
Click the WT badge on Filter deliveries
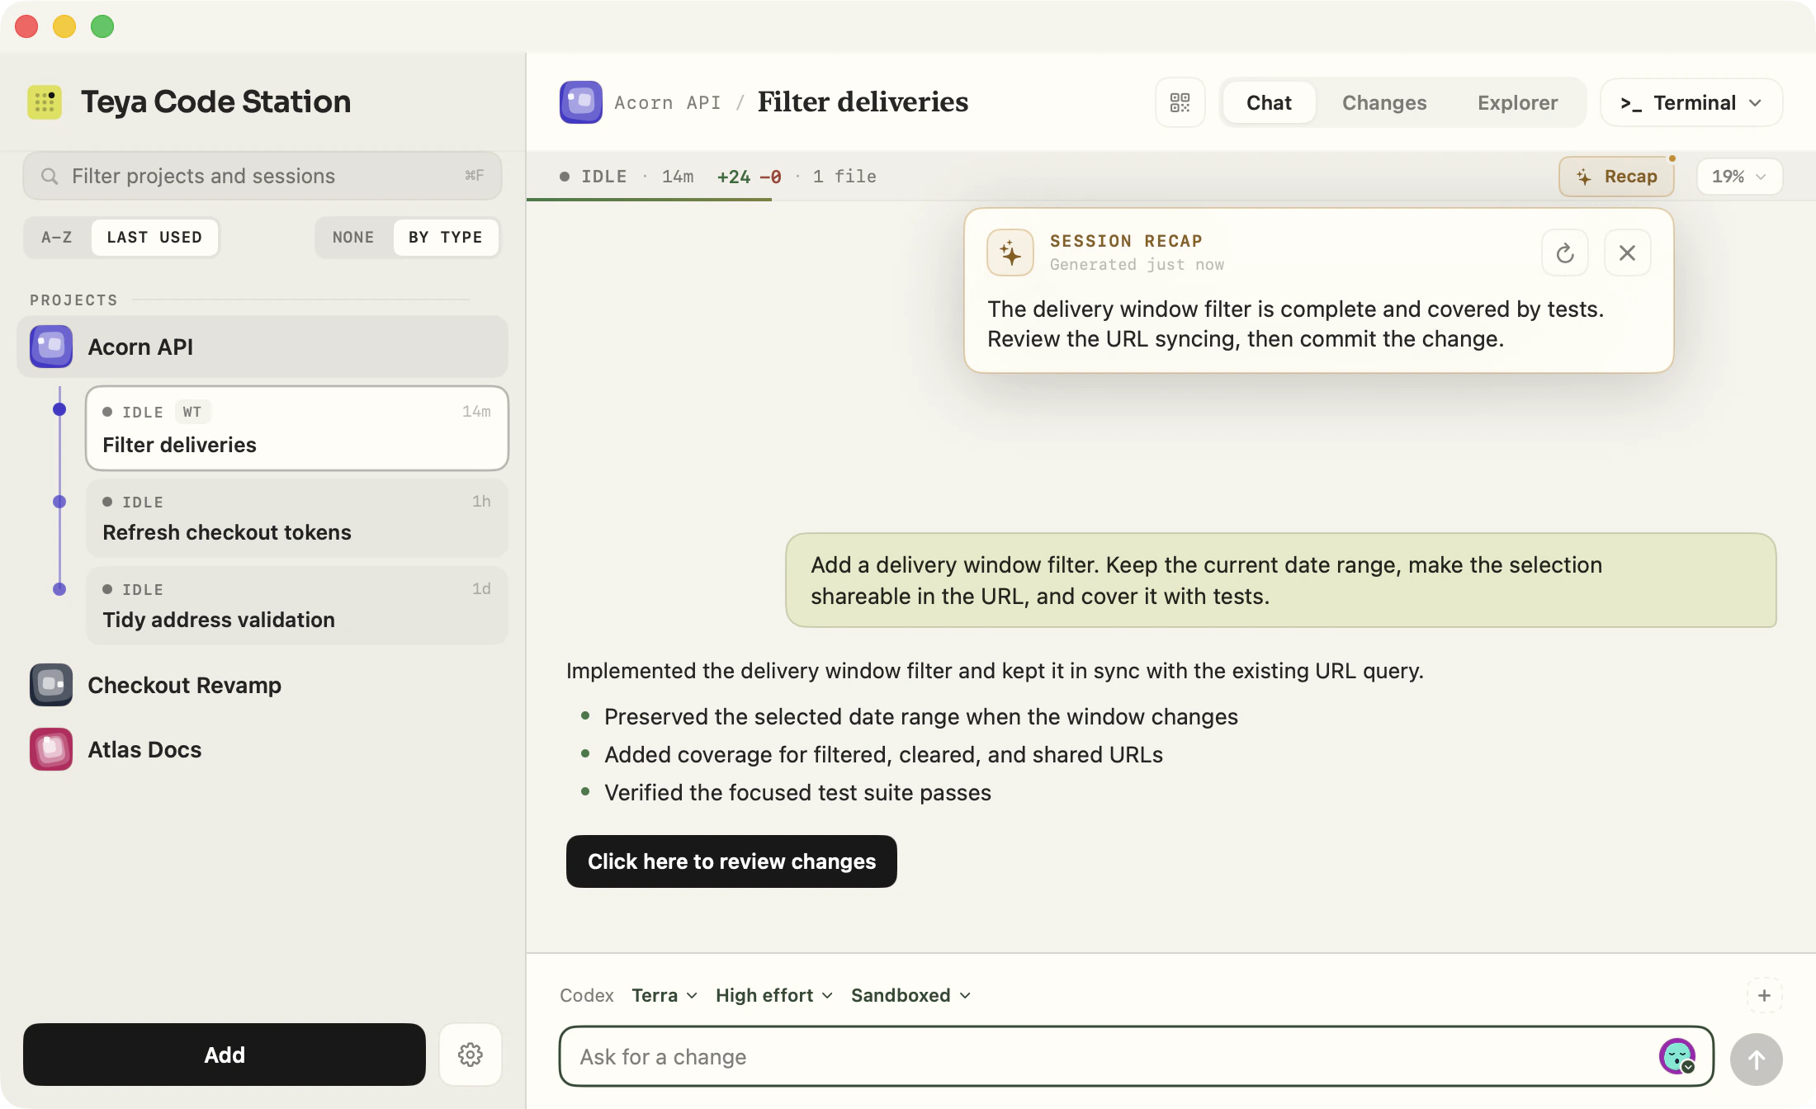click(x=192, y=412)
